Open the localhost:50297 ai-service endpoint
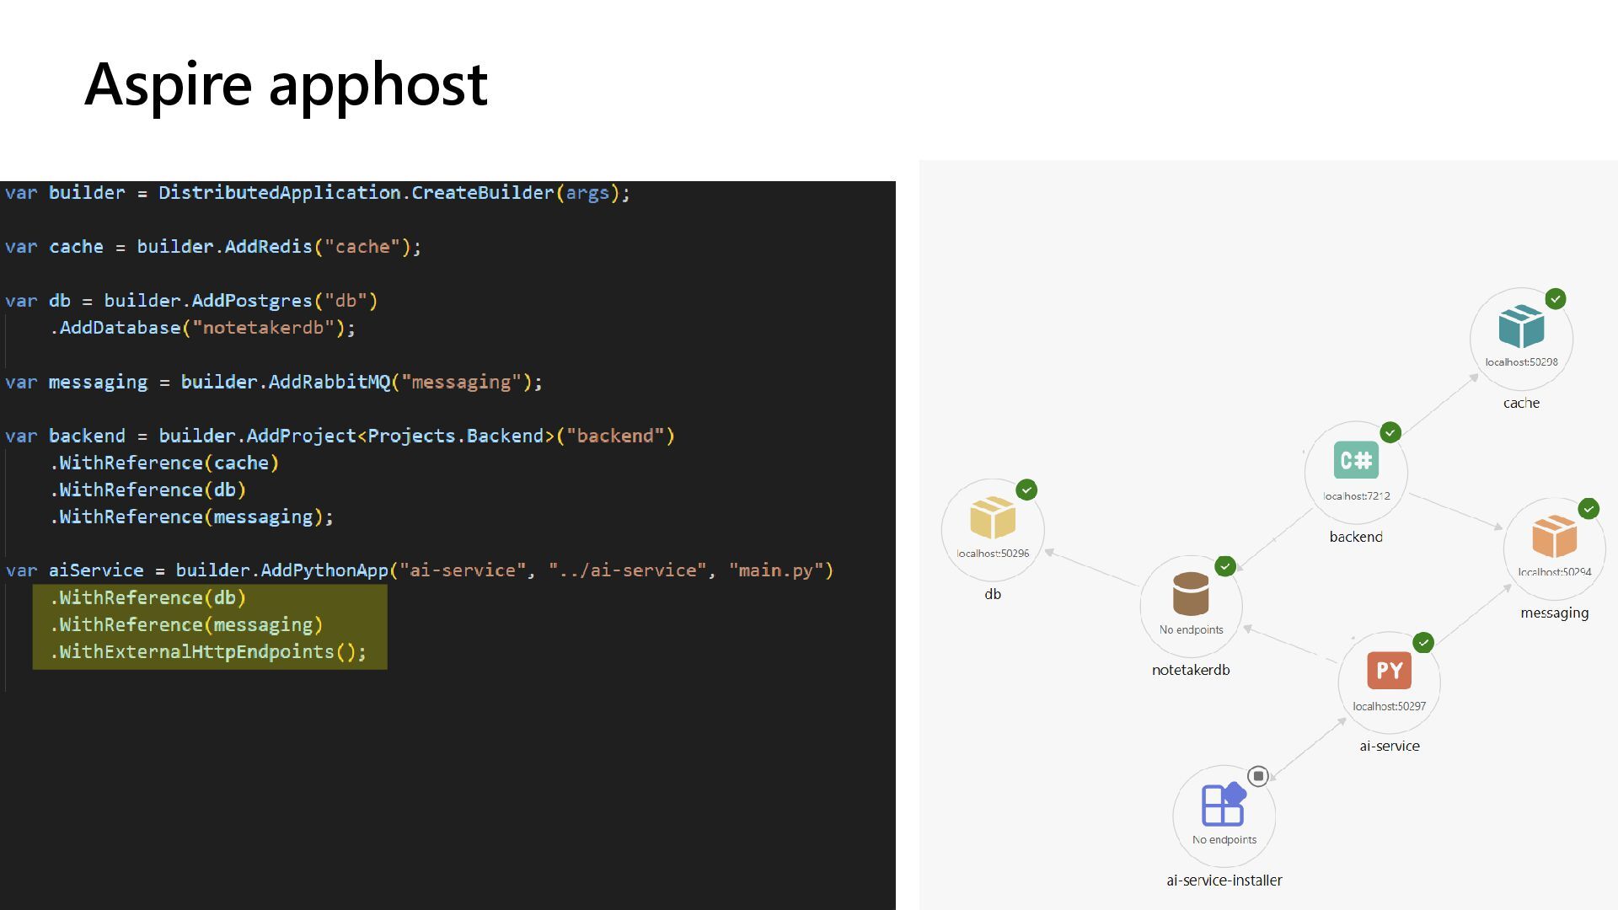 pyautogui.click(x=1389, y=706)
